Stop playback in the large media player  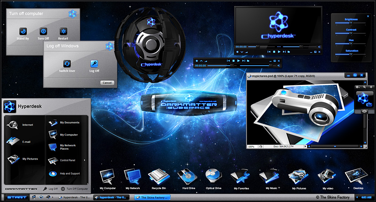pyautogui.click(x=274, y=52)
